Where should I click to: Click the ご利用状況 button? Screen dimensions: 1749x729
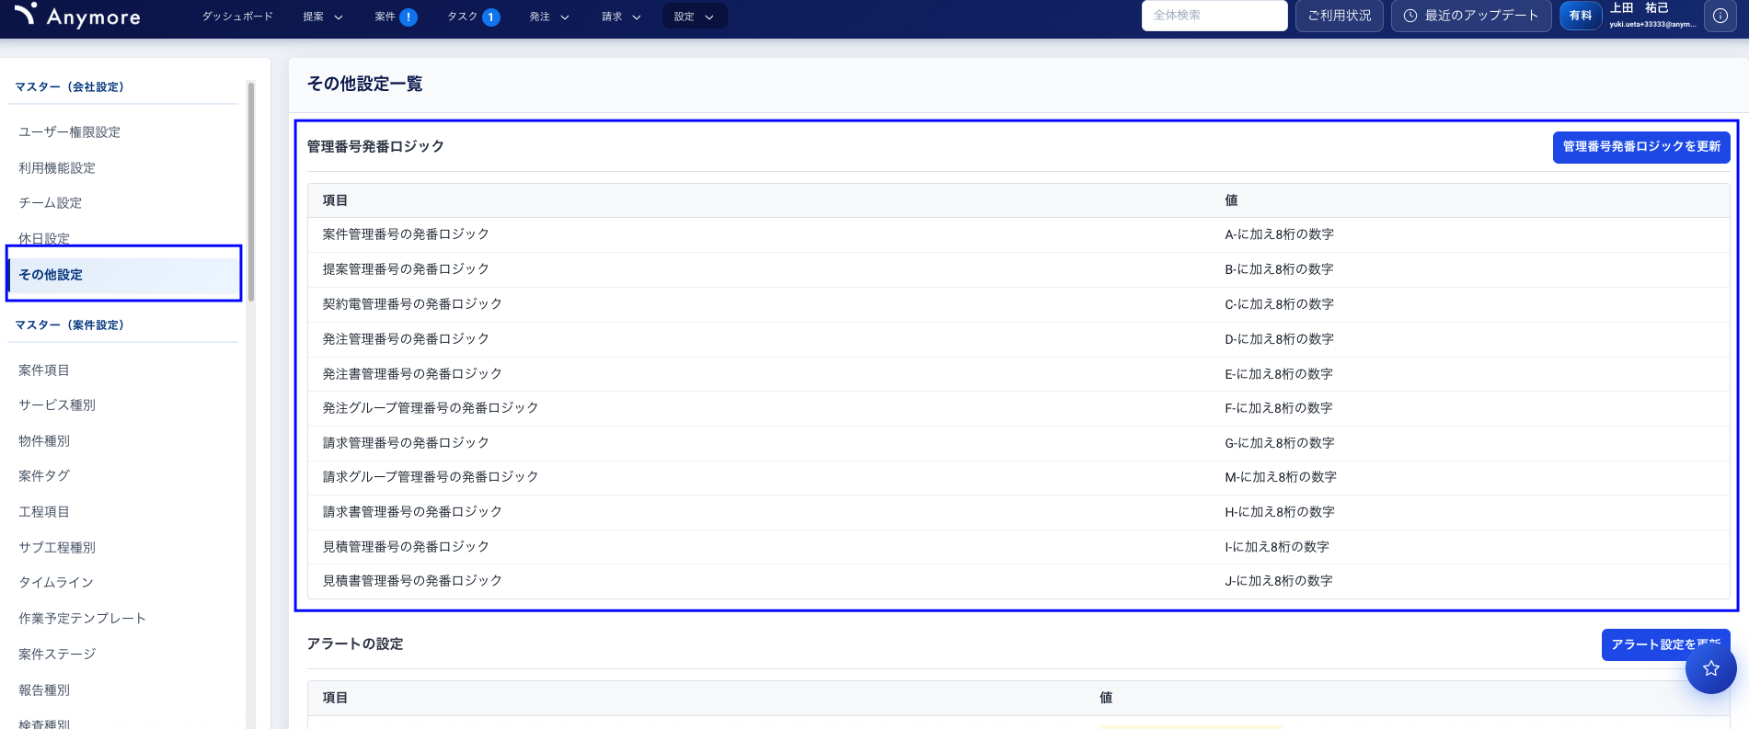click(1339, 16)
